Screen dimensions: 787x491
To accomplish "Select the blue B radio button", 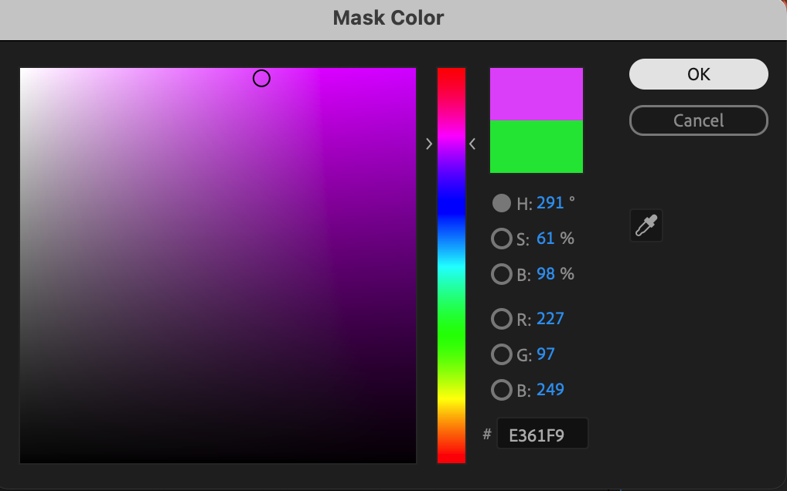I will click(502, 390).
